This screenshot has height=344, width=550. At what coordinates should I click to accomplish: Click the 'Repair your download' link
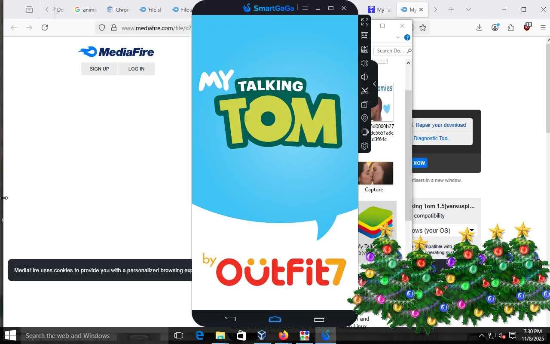[440, 125]
